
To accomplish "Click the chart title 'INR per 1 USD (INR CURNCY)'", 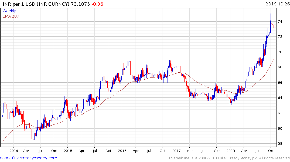I will point(36,4).
